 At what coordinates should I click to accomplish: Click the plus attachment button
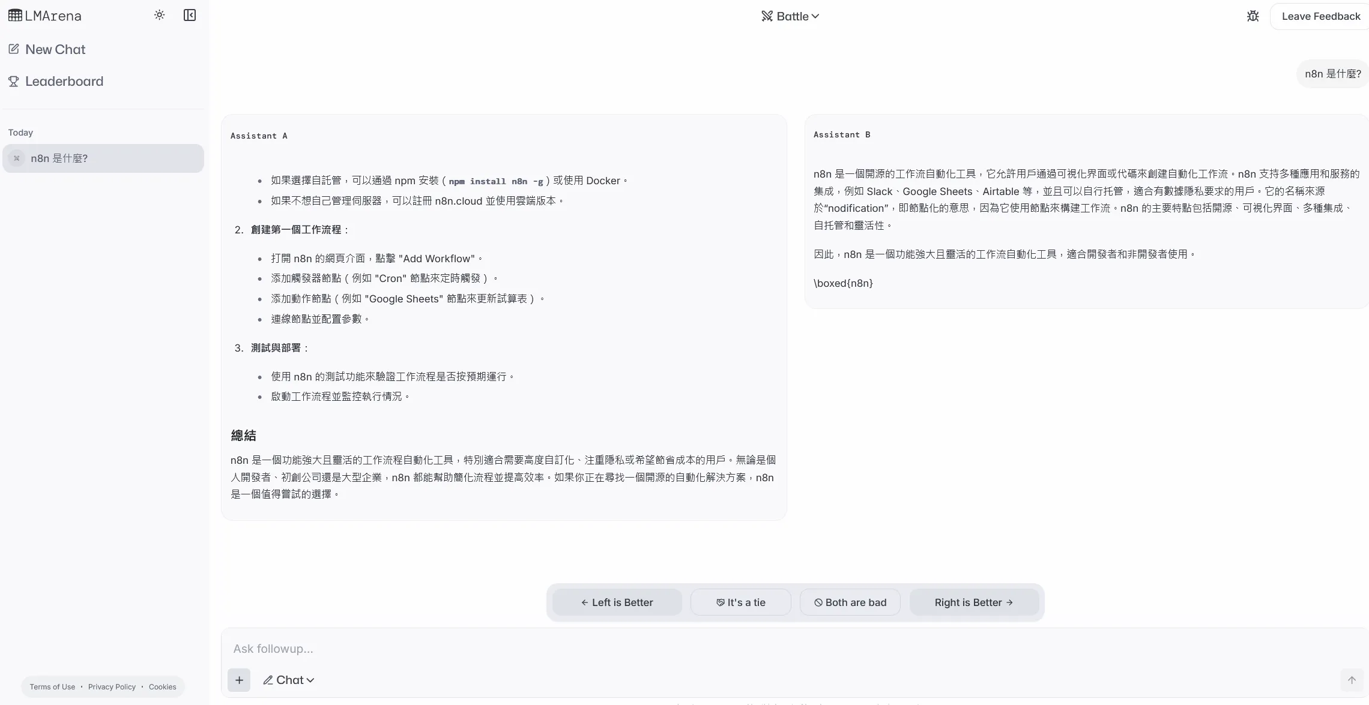[239, 680]
